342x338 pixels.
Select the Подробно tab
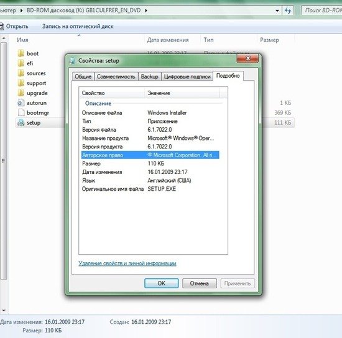click(228, 76)
